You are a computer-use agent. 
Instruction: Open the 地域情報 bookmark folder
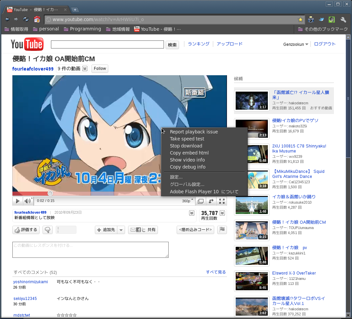118,29
